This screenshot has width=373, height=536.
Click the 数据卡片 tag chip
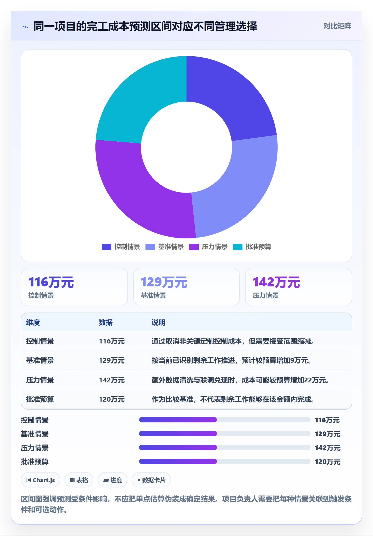coord(151,480)
